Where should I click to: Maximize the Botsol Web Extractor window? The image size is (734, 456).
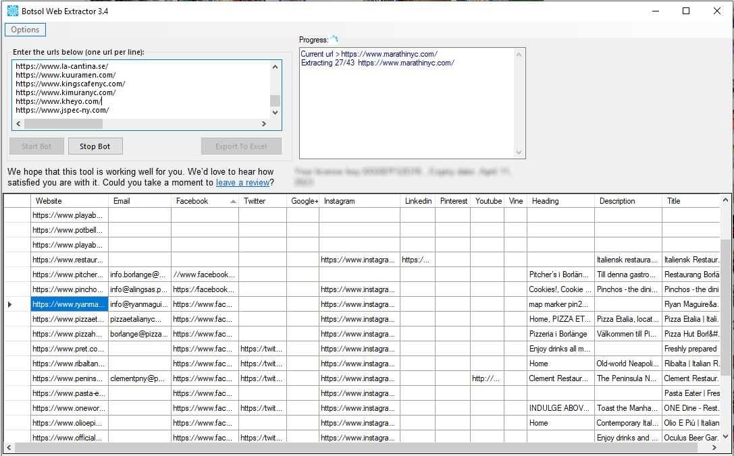tap(686, 11)
